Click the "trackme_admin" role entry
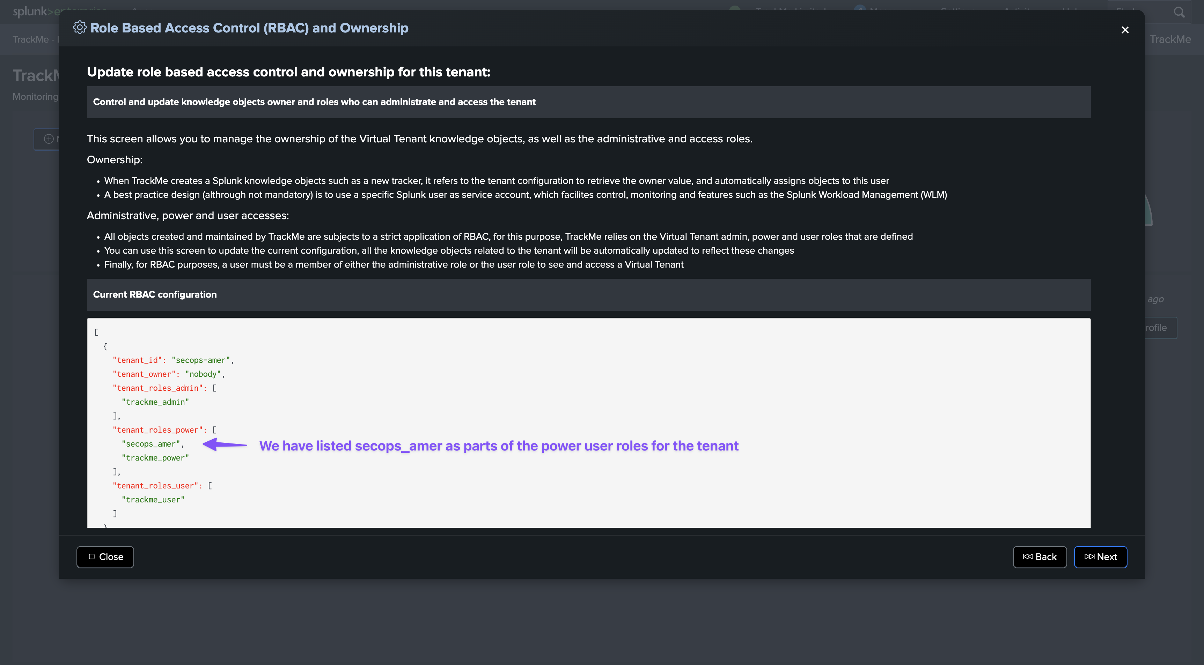This screenshot has width=1204, height=665. [x=155, y=402]
